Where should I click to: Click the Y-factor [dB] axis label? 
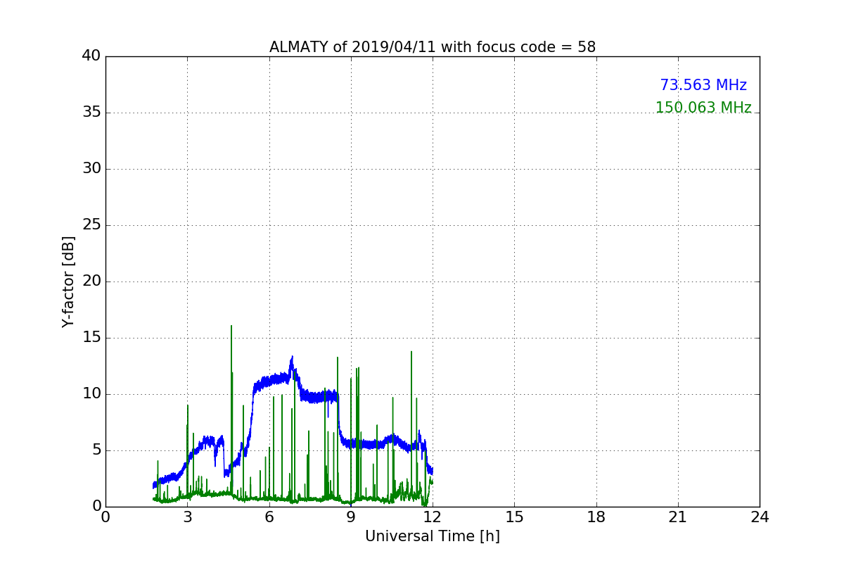[x=68, y=281]
